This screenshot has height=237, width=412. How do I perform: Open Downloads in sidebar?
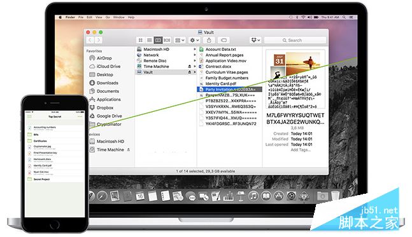pyautogui.click(x=104, y=83)
